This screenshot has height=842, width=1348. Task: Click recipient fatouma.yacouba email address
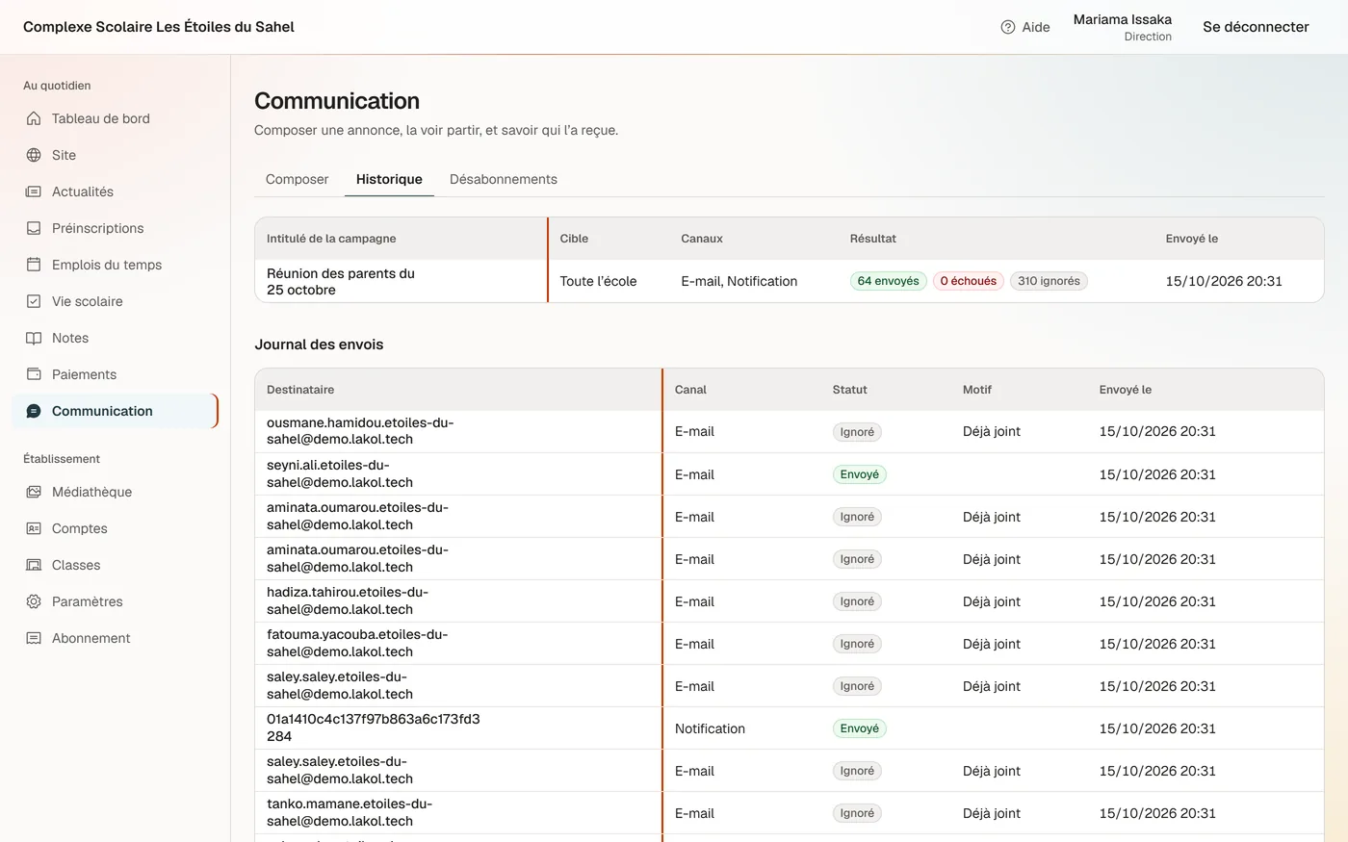(357, 643)
